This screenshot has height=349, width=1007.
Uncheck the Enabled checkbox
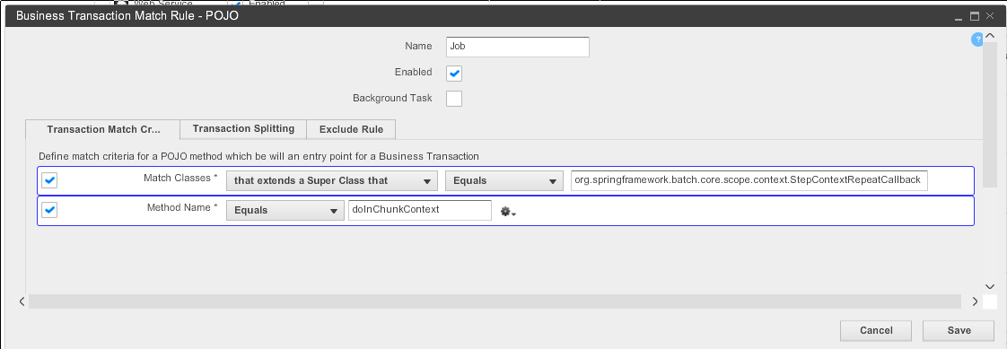click(x=454, y=73)
